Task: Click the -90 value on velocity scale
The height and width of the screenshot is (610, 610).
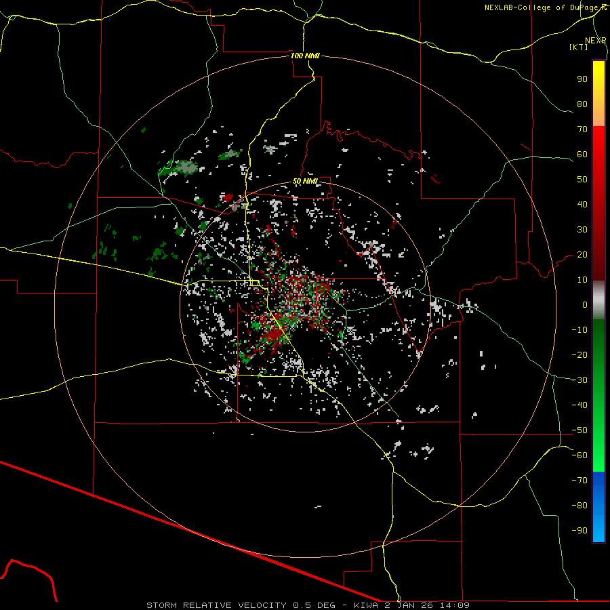Action: coord(579,531)
